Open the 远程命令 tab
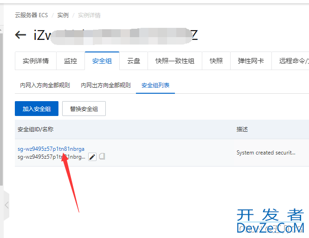Screen dimensions: 309x238 290,61
